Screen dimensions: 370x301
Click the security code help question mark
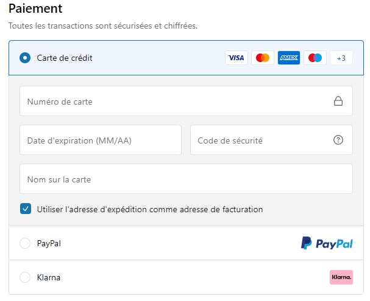click(x=338, y=140)
